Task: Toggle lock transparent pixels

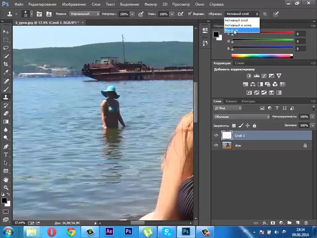Action: click(x=234, y=126)
